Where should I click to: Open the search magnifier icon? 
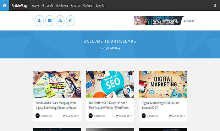[215, 5]
